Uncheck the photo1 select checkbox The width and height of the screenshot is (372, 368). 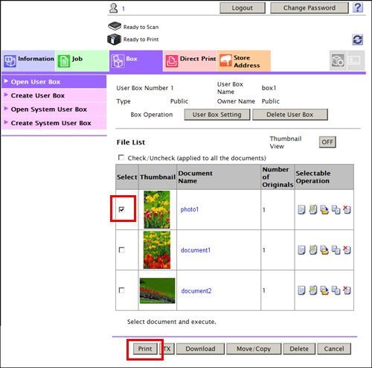point(121,209)
